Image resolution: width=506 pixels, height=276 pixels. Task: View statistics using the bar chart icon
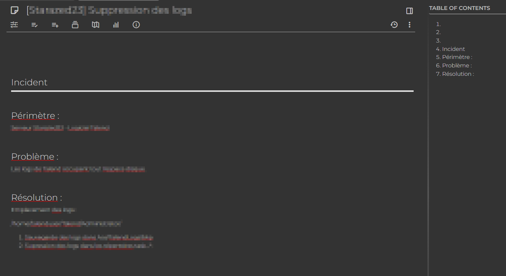tap(116, 24)
